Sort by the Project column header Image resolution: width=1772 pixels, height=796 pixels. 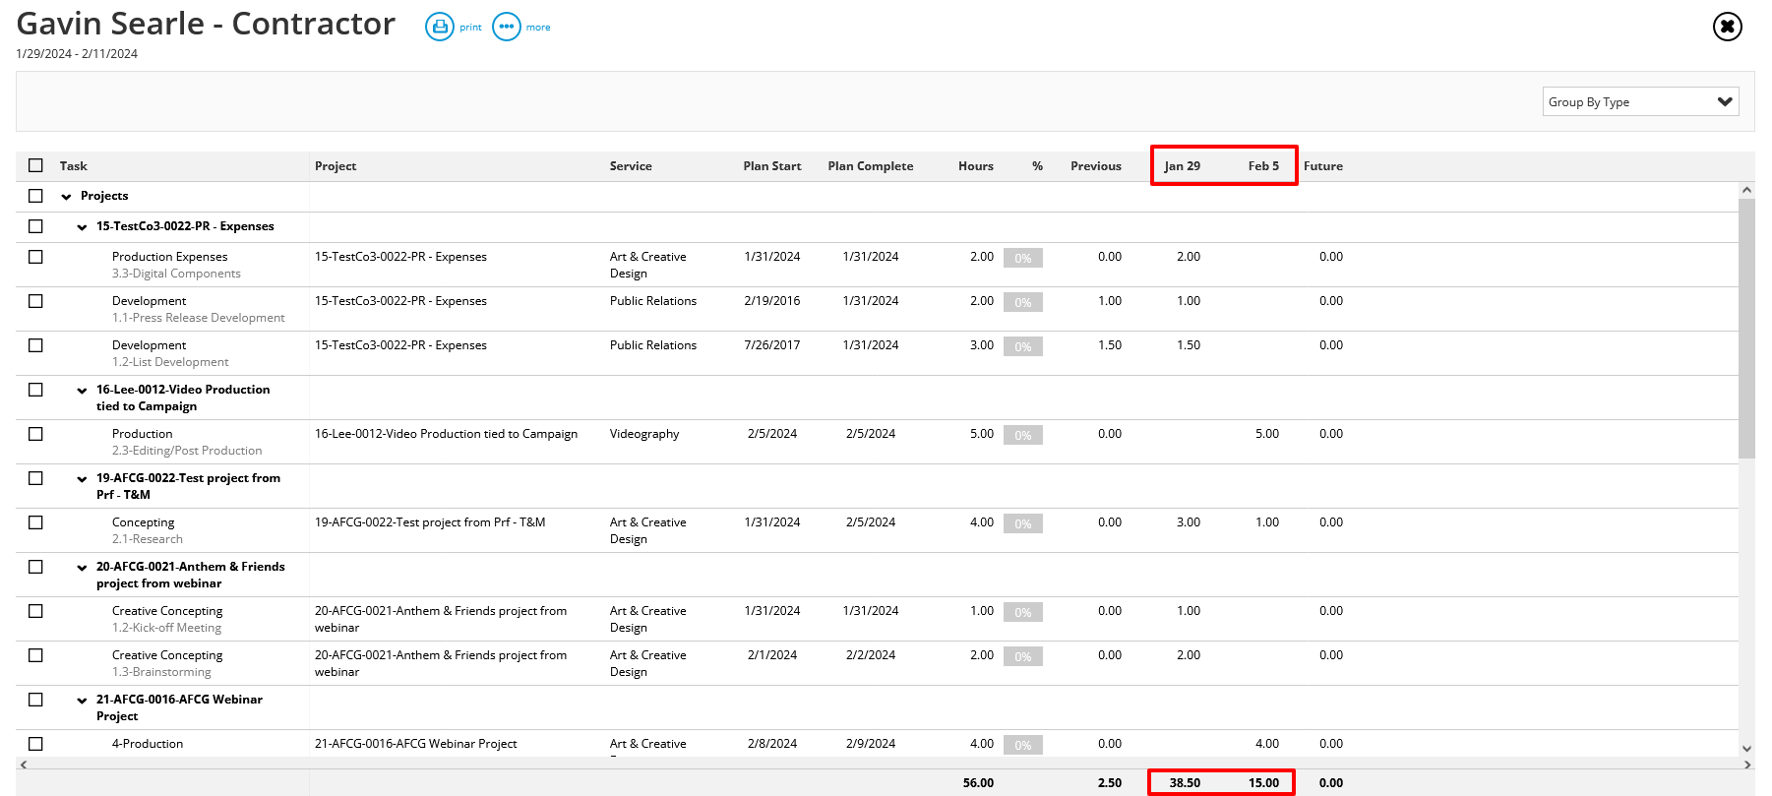tap(336, 166)
